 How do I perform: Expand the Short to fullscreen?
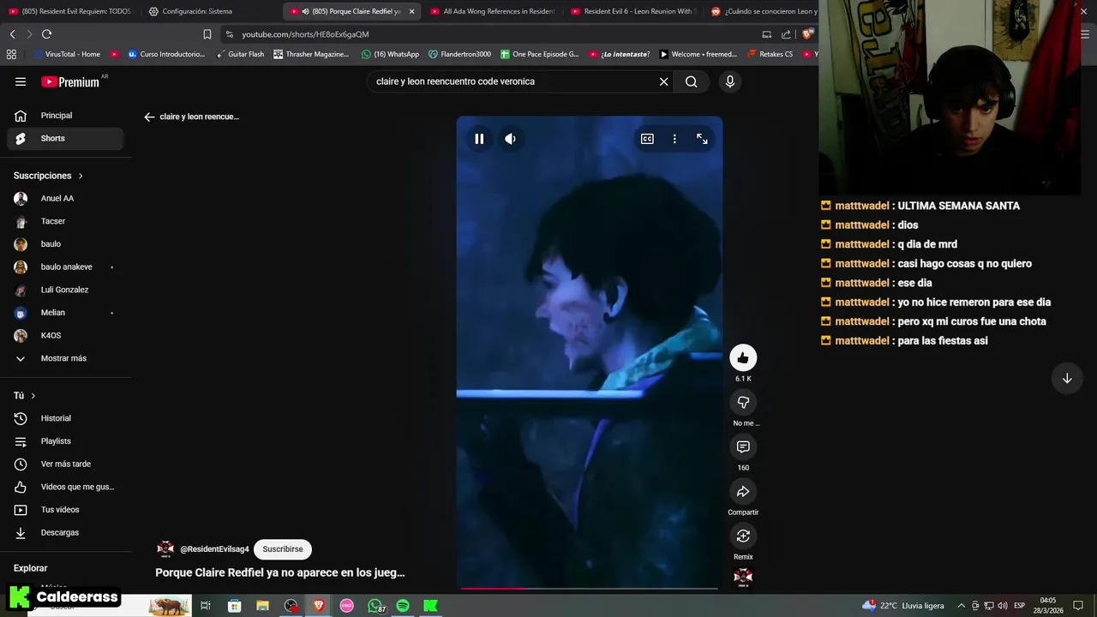tap(702, 139)
